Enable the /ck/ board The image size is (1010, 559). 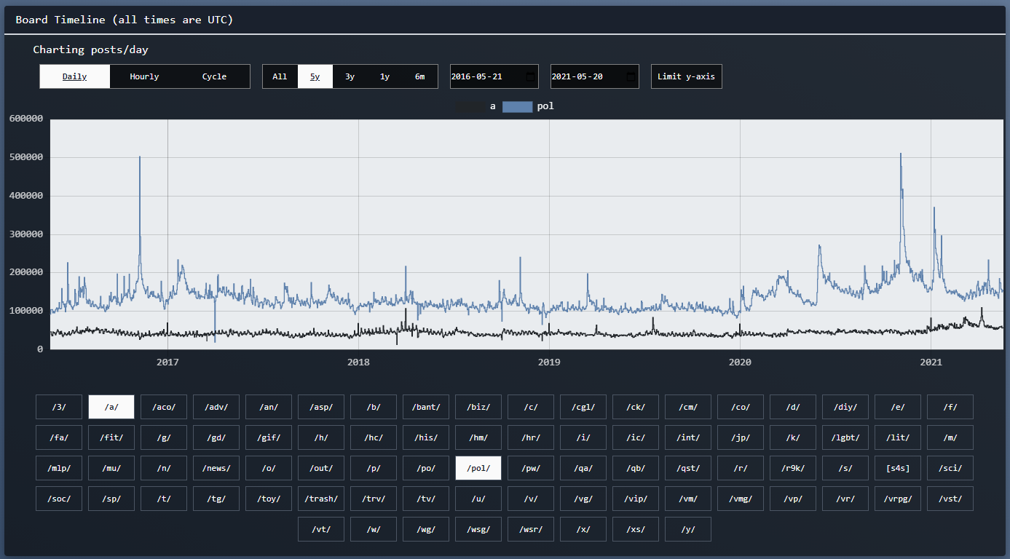coord(636,407)
